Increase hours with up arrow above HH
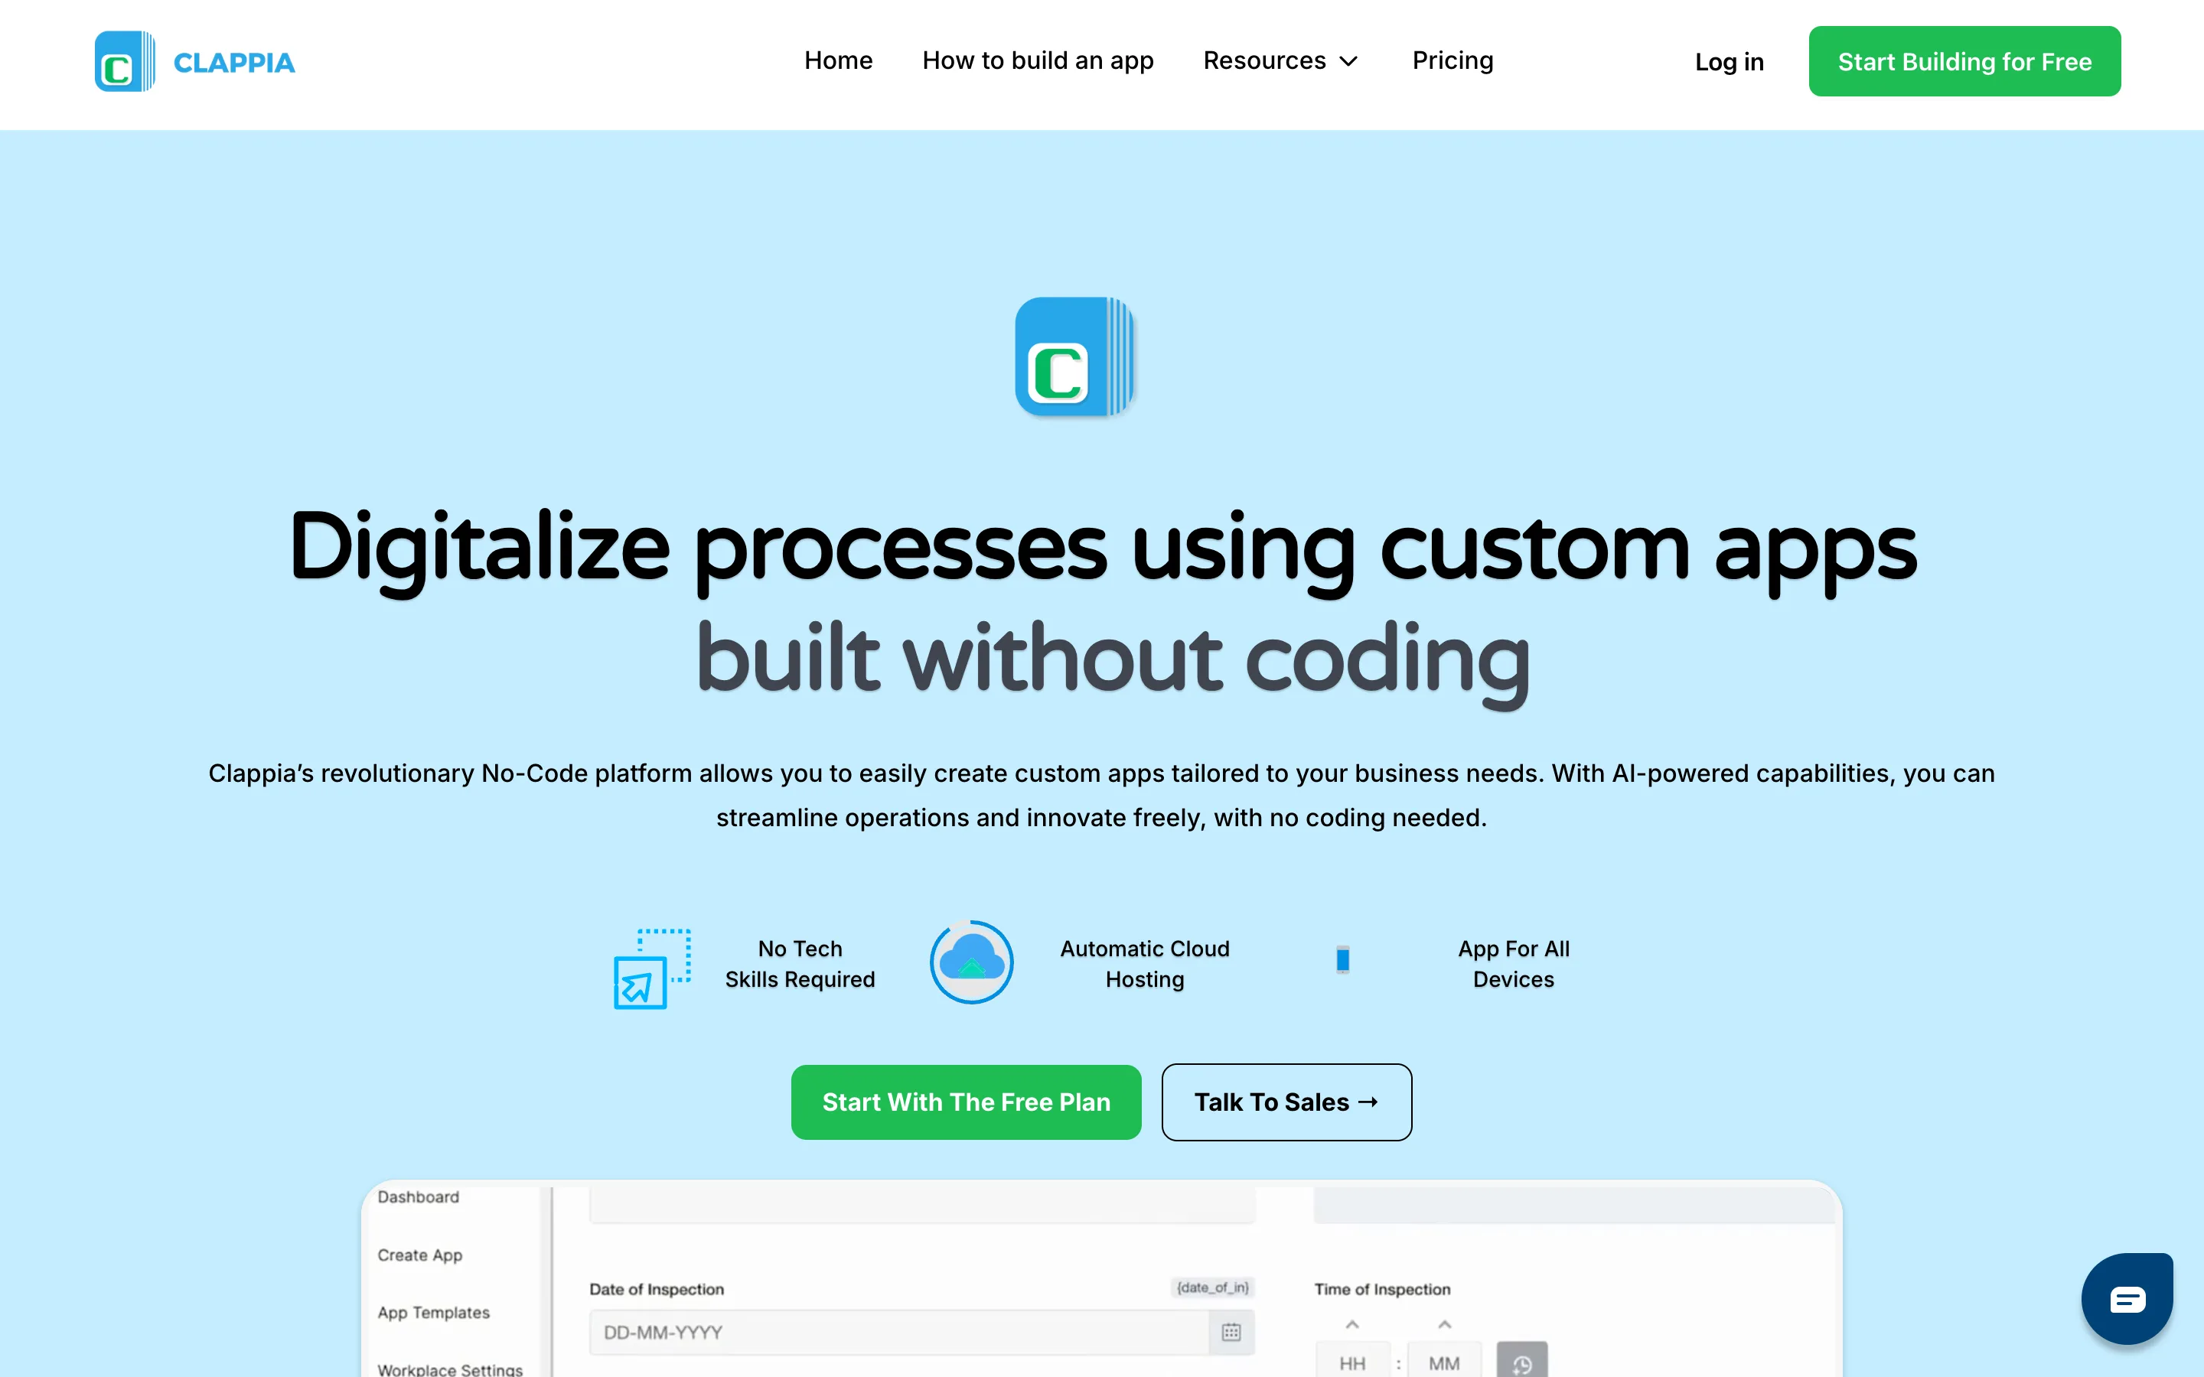This screenshot has width=2204, height=1377. pyautogui.click(x=1352, y=1324)
